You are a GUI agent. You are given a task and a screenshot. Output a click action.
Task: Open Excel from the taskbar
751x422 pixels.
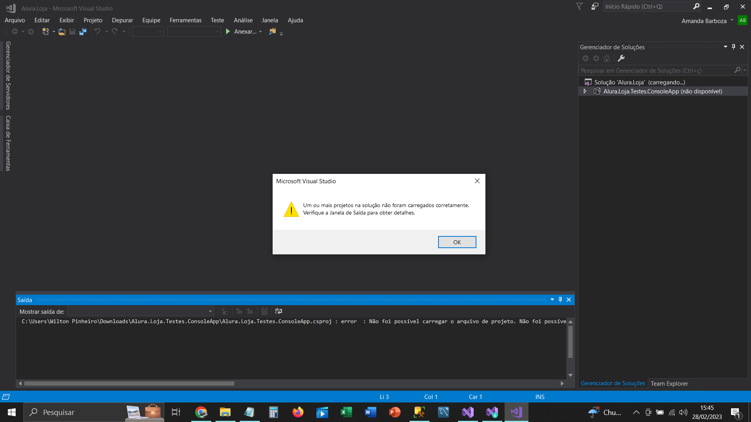coord(347,412)
